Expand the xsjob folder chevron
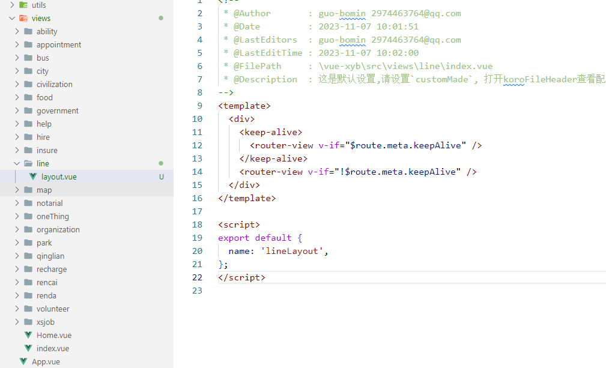 pos(17,322)
